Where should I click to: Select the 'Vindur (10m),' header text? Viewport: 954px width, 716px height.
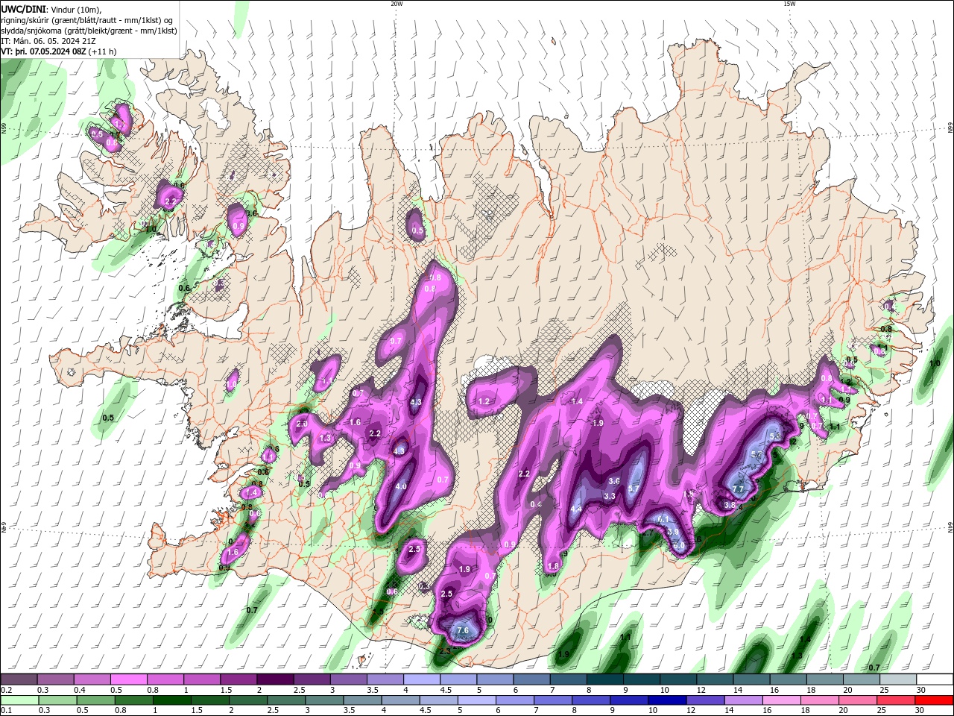(x=75, y=9)
